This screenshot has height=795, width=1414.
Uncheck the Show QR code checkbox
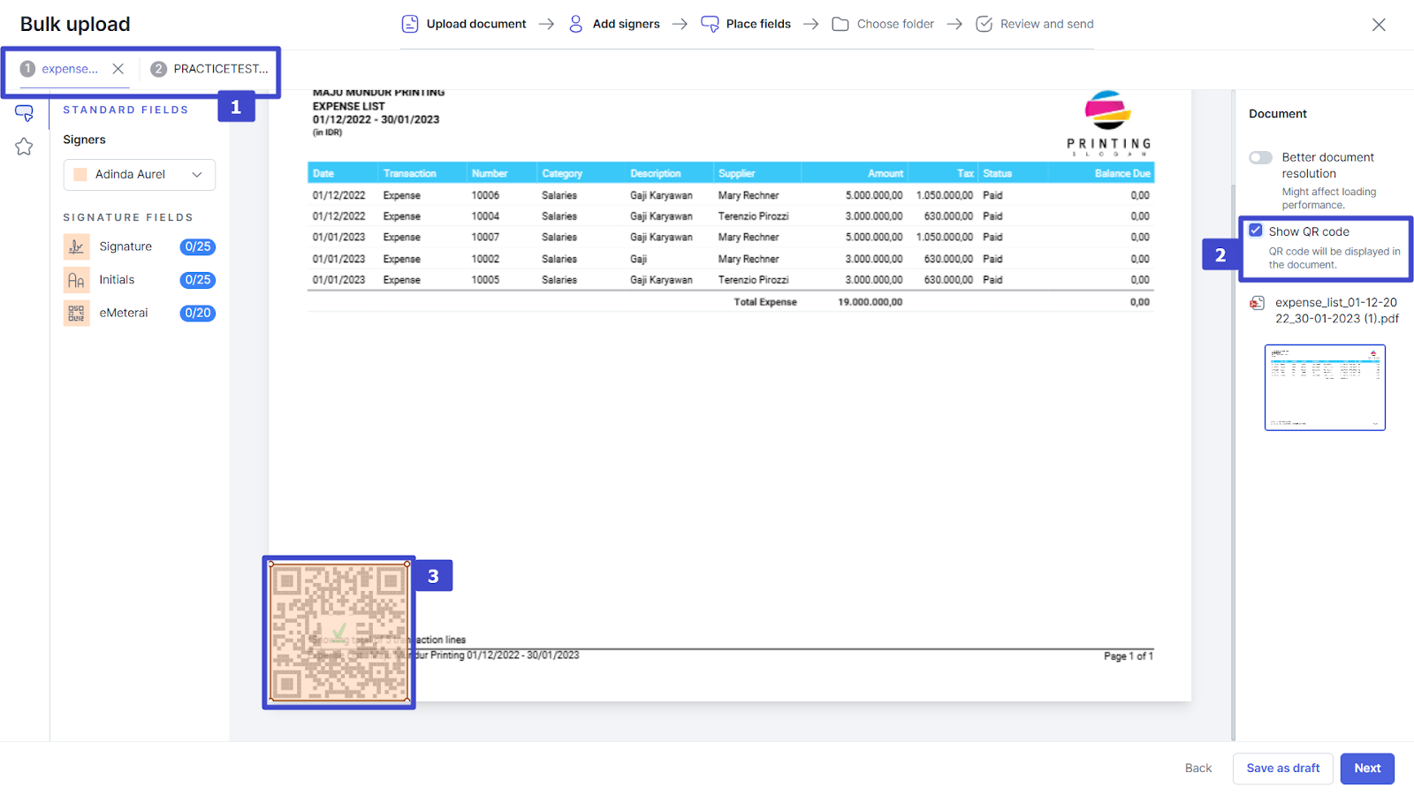(1256, 231)
